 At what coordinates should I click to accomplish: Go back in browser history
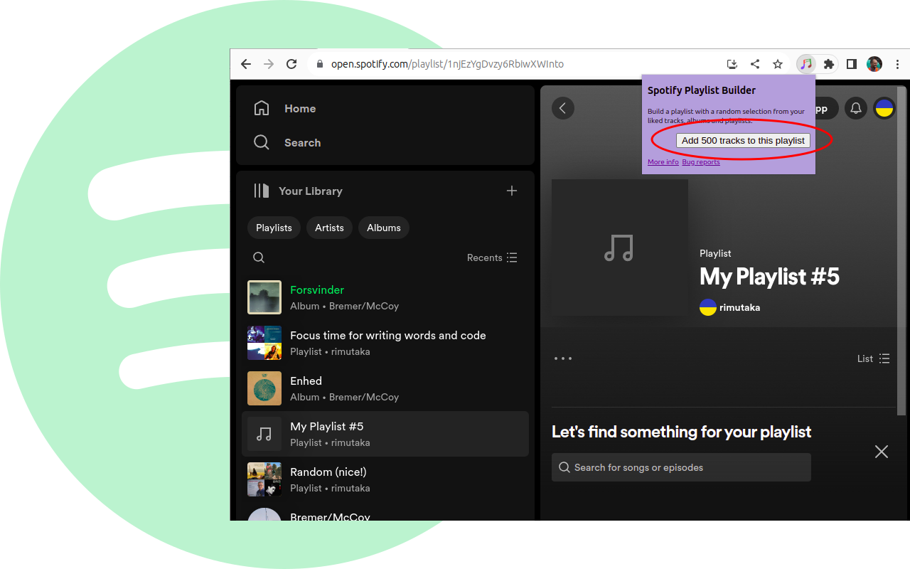246,64
